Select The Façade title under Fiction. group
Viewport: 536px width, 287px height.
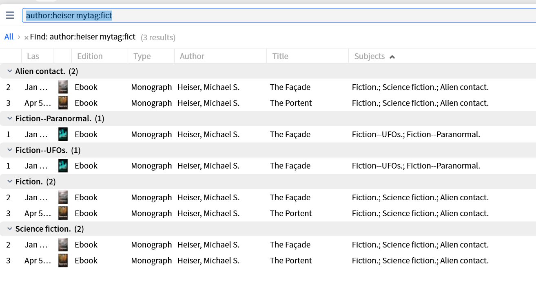click(x=290, y=197)
